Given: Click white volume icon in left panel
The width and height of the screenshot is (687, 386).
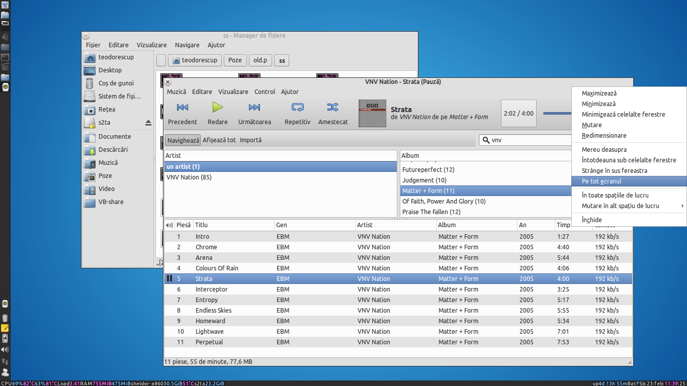Looking at the screenshot, I should (5, 349).
